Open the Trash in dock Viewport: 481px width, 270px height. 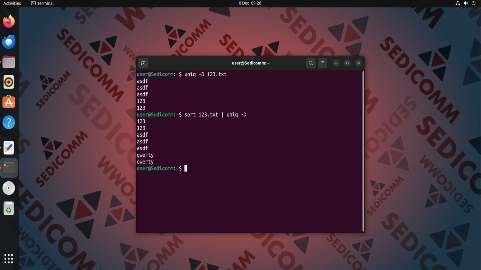[9, 208]
